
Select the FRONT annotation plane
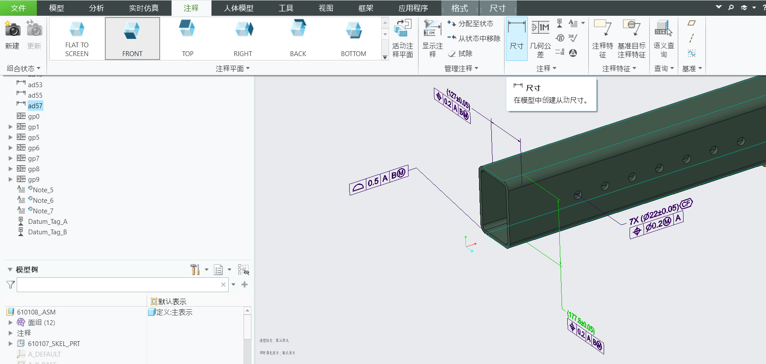point(132,39)
